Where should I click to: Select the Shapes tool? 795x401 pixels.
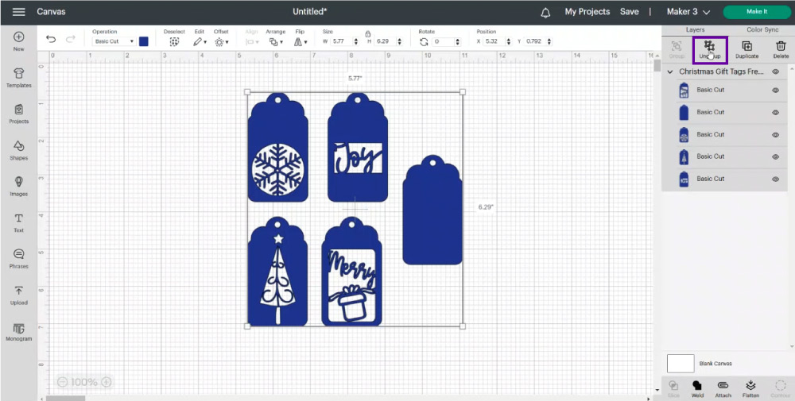(19, 150)
